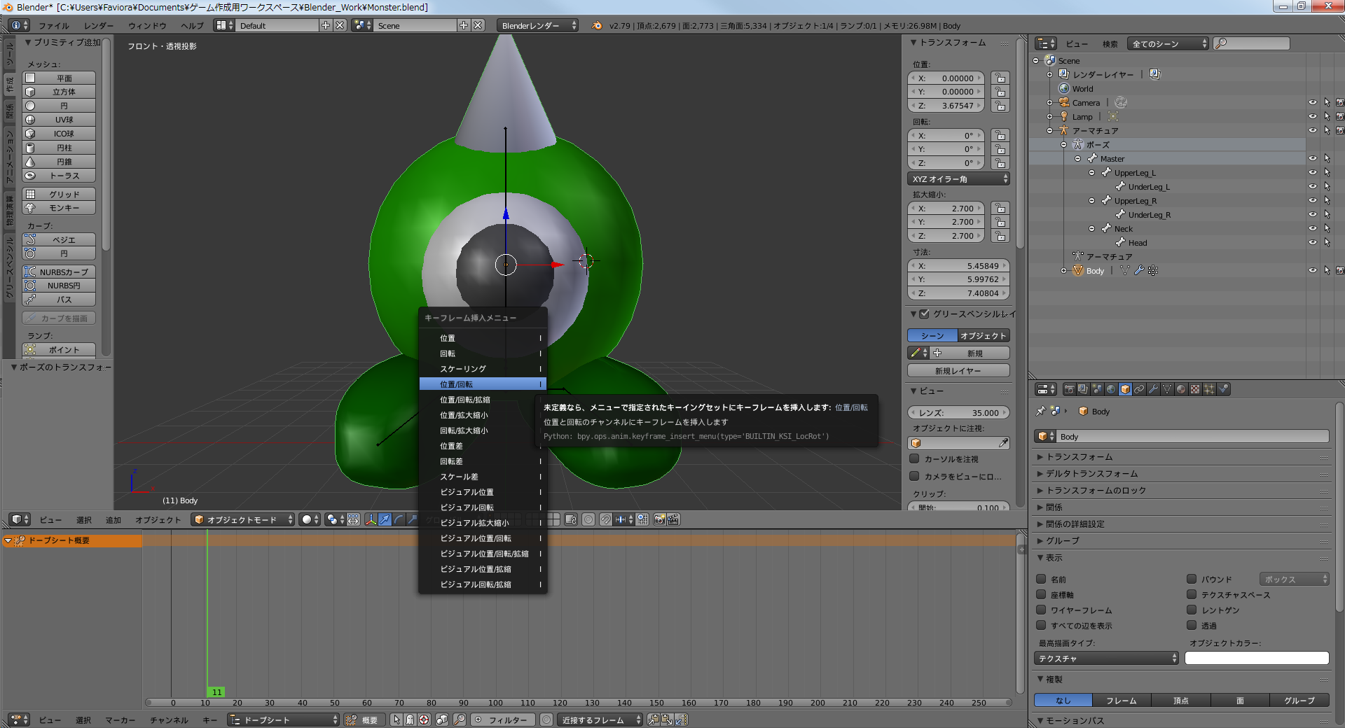Screen dimensions: 1345x728
Task: Add a 'UV球' mesh primitive
Action: pos(59,120)
